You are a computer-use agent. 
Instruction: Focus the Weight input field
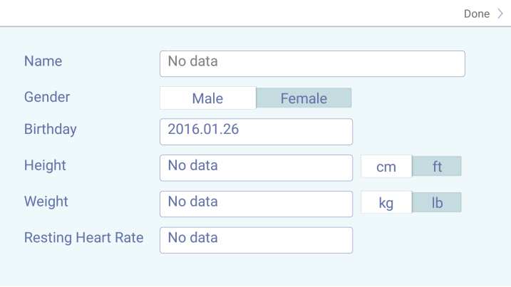tap(256, 204)
